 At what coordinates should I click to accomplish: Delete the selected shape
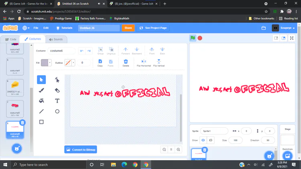(126, 63)
